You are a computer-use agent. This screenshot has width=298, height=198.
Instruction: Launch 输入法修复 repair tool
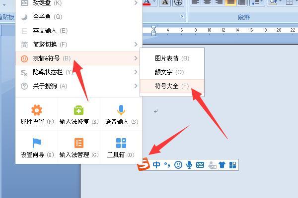[78, 114]
